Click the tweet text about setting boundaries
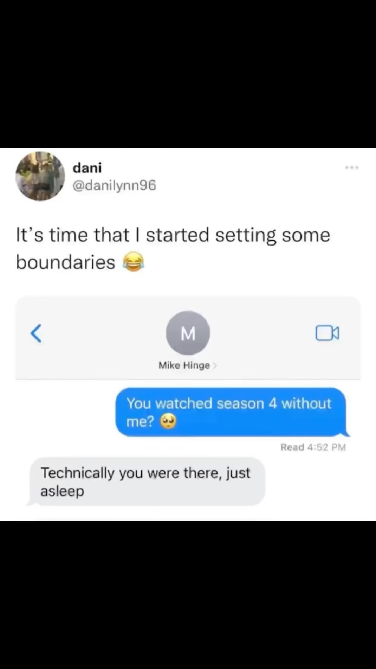 point(173,248)
